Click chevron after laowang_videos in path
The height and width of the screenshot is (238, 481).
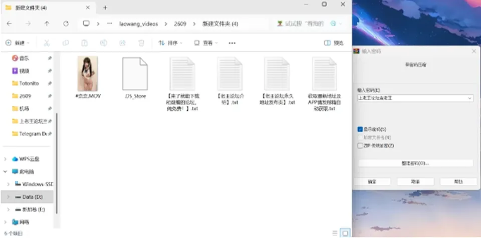pyautogui.click(x=166, y=23)
